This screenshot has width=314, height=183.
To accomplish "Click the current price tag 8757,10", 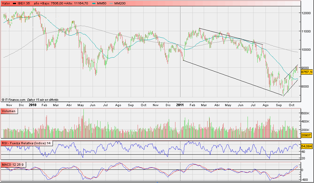I will point(307,72).
